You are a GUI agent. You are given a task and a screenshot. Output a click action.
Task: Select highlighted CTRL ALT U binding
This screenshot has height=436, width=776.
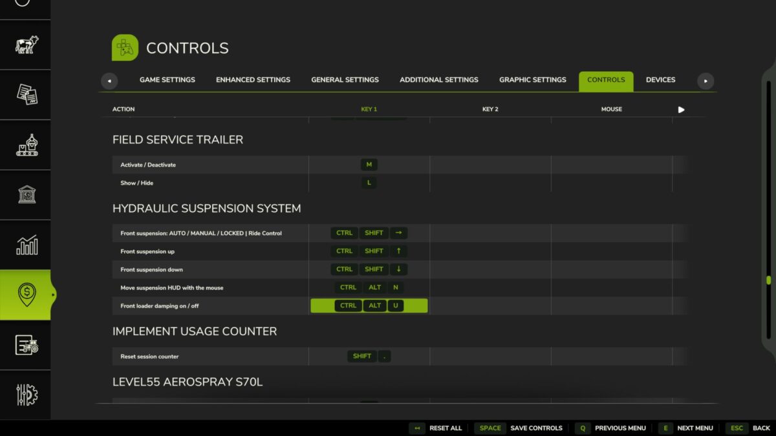coord(369,306)
